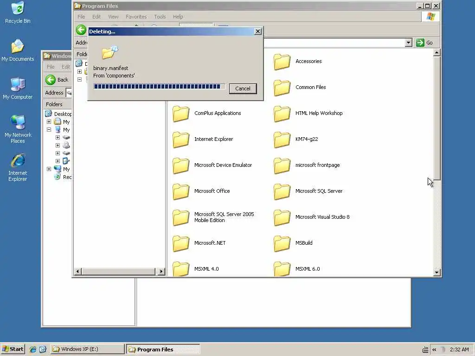Click Internet Explorer quick launch icon in taskbar
Image resolution: width=475 pixels, height=356 pixels.
pos(33,349)
